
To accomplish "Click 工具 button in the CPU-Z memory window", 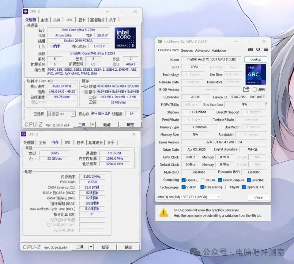I will point(80,247).
